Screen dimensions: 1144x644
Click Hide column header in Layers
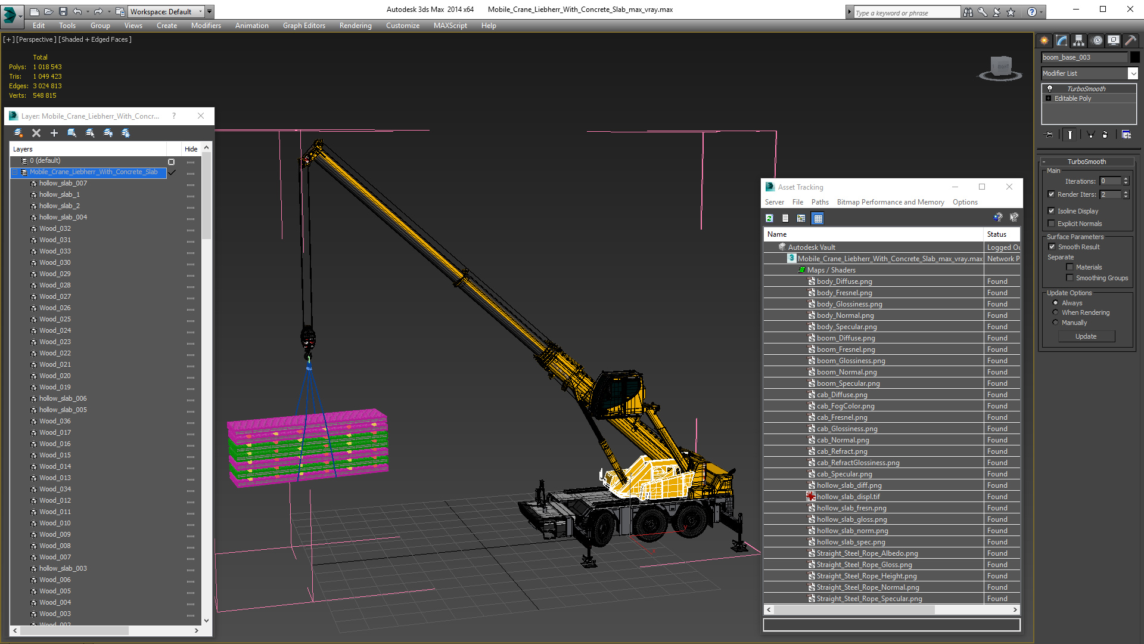coord(191,149)
